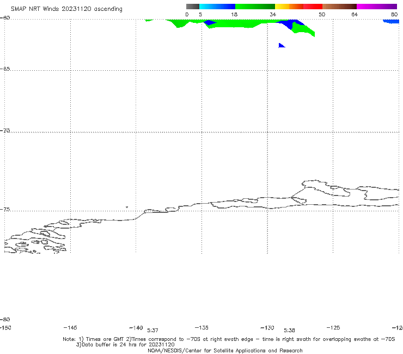Click the longitude label '-135'
The image size is (403, 354).
coord(201,327)
